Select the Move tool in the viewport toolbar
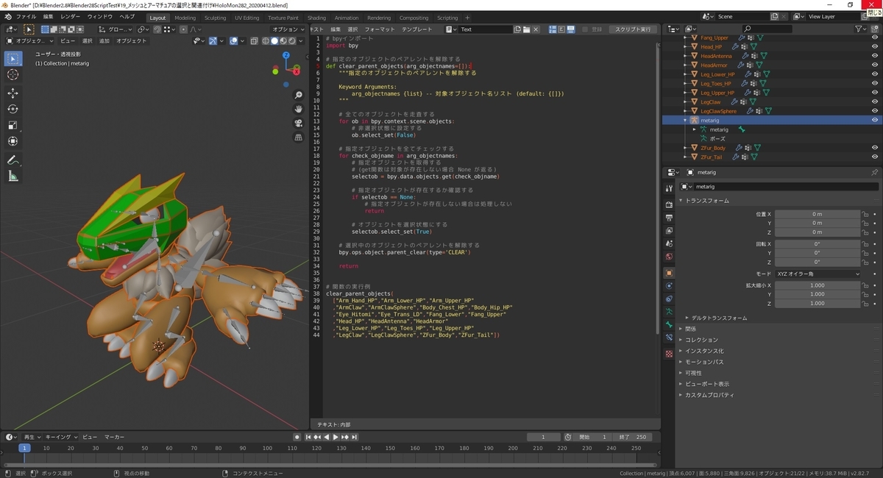Screen dimensions: 883x478 (13, 91)
